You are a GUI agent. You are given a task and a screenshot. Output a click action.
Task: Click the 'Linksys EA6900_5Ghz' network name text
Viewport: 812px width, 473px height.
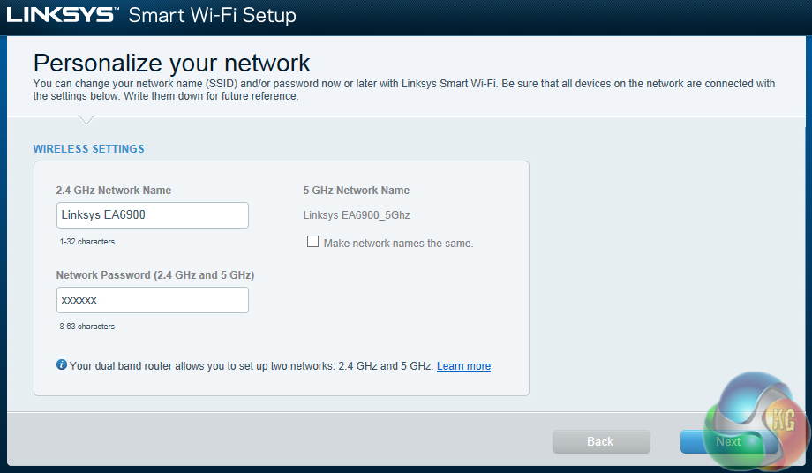coord(357,215)
